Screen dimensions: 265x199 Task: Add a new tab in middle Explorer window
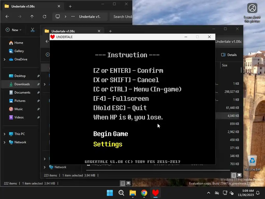(110, 31)
